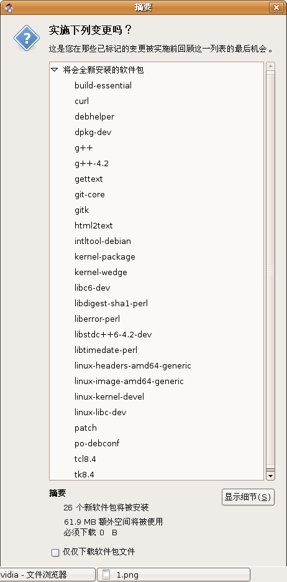The height and width of the screenshot is (582, 287).
Task: Switch to the 文件浏览器 taskbar window
Action: 47,575
